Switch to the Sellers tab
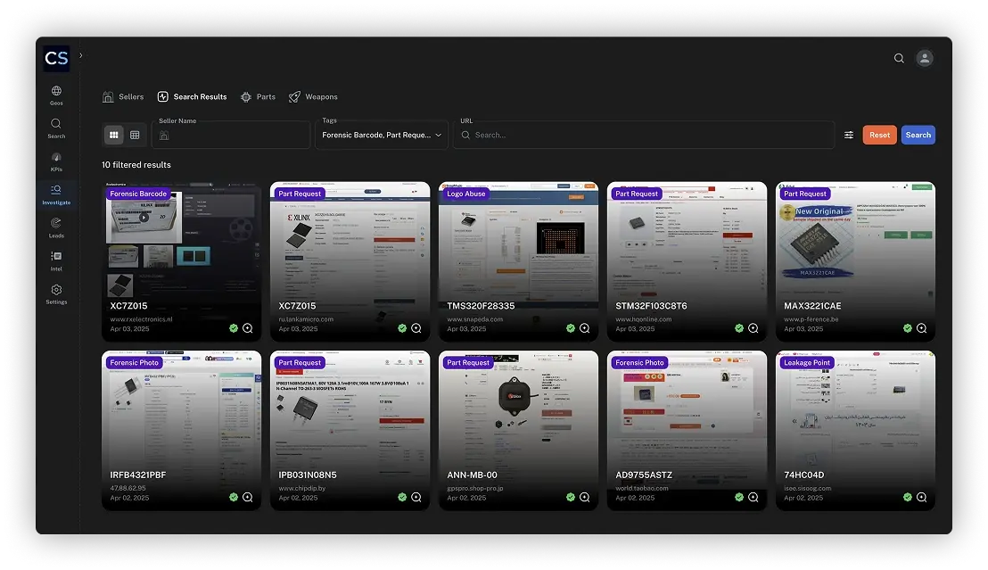The width and height of the screenshot is (988, 570). (123, 96)
